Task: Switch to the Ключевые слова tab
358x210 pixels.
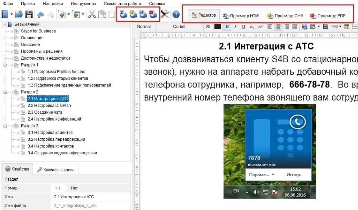Action: (57, 169)
